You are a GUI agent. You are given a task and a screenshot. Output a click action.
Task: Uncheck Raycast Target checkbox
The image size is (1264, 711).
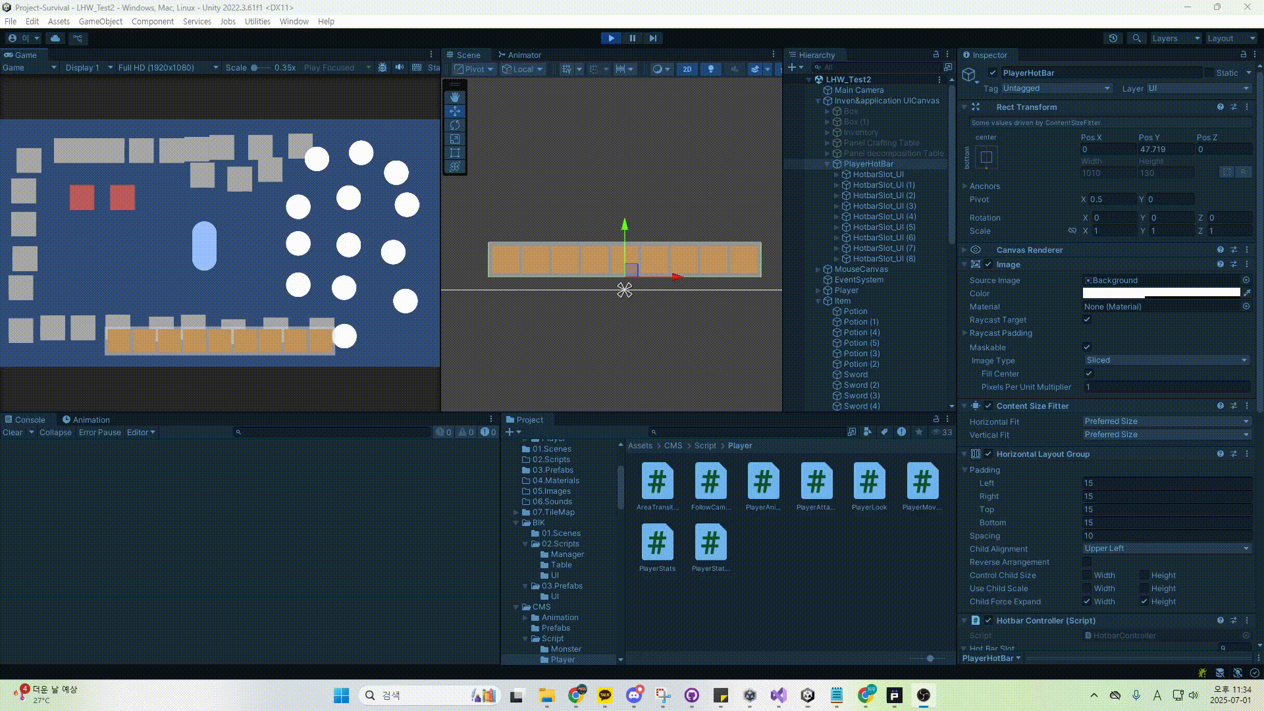pos(1087,320)
